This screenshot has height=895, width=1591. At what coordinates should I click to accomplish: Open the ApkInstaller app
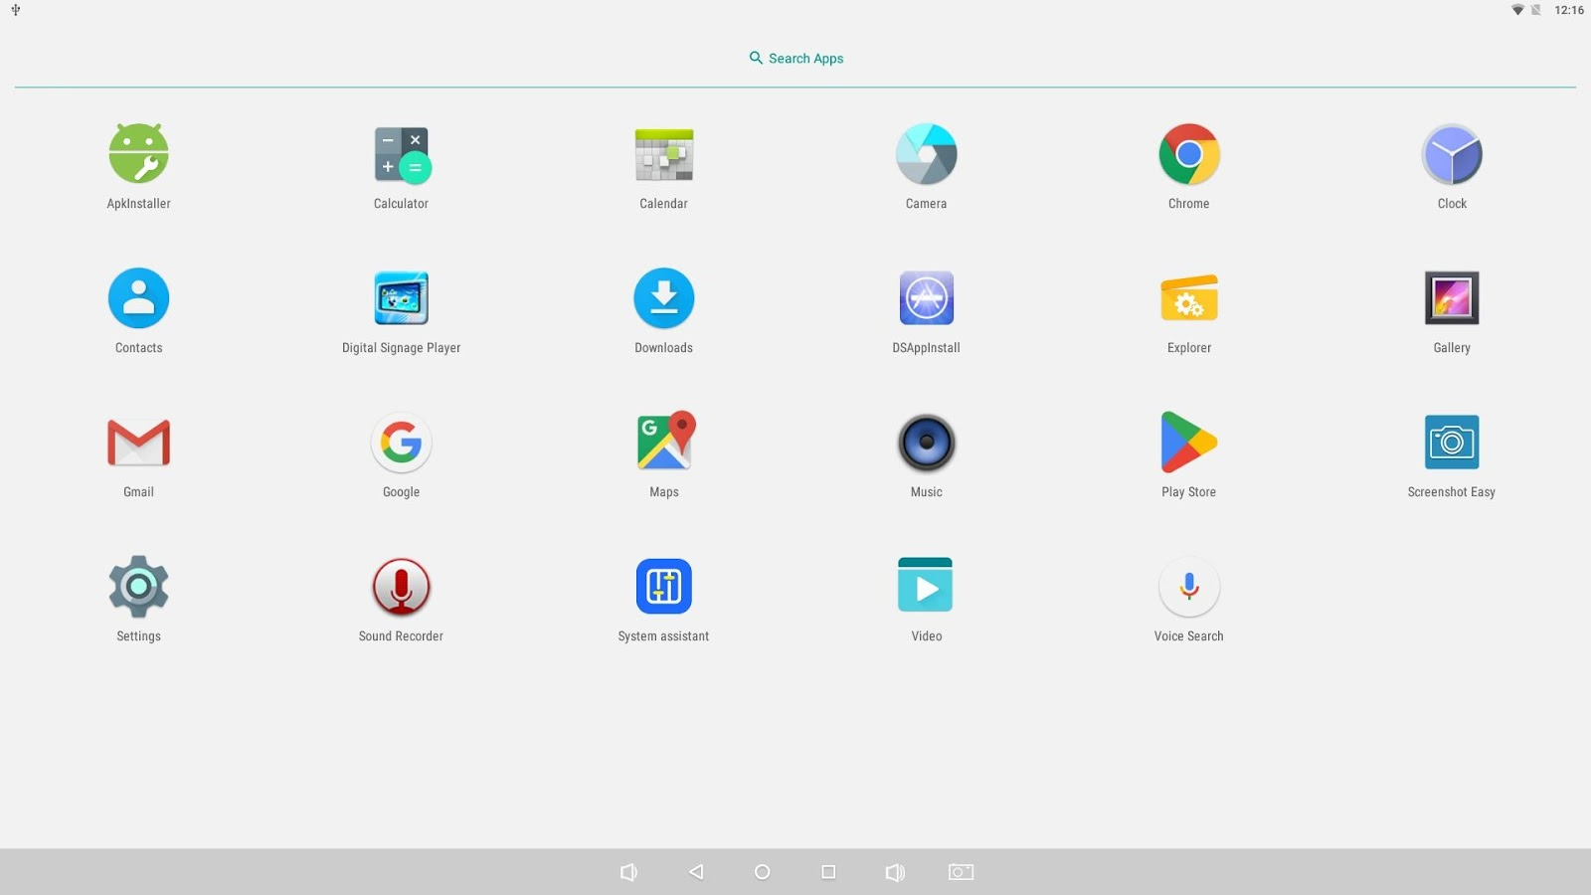pyautogui.click(x=138, y=154)
